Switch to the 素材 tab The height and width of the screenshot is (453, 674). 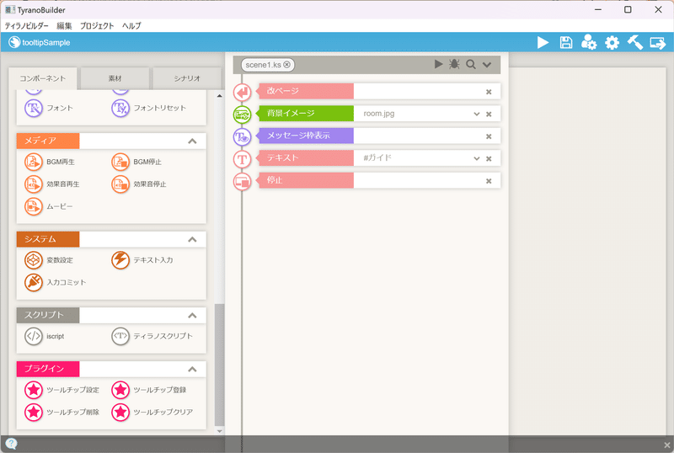tap(115, 78)
